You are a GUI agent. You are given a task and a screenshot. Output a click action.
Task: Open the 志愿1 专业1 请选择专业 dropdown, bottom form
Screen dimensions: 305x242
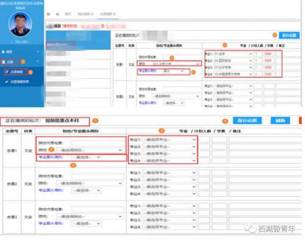(169, 140)
